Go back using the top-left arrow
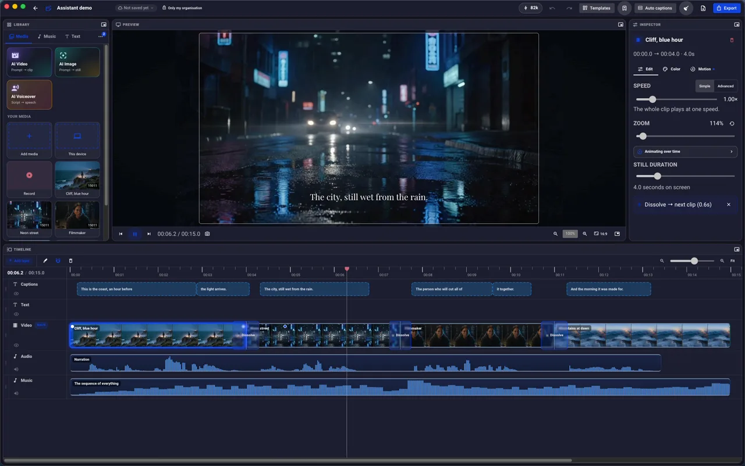This screenshot has width=745, height=466. click(36, 8)
